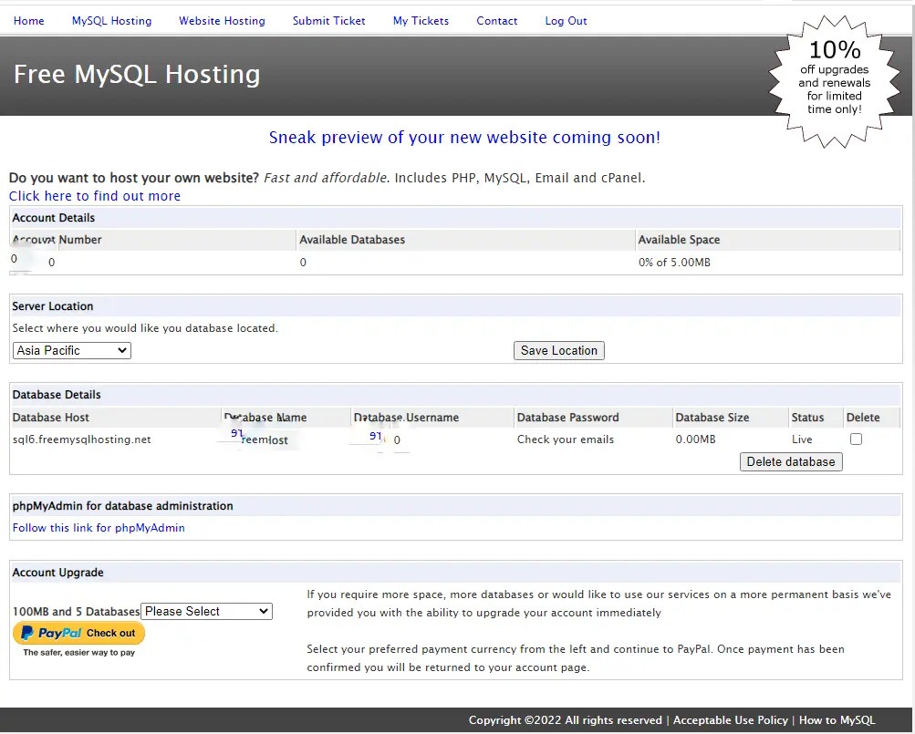915x734 pixels.
Task: Open the server location dropdown
Action: [x=71, y=350]
